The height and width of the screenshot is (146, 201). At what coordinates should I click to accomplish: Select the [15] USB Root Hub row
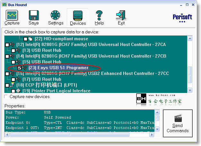point(42,62)
